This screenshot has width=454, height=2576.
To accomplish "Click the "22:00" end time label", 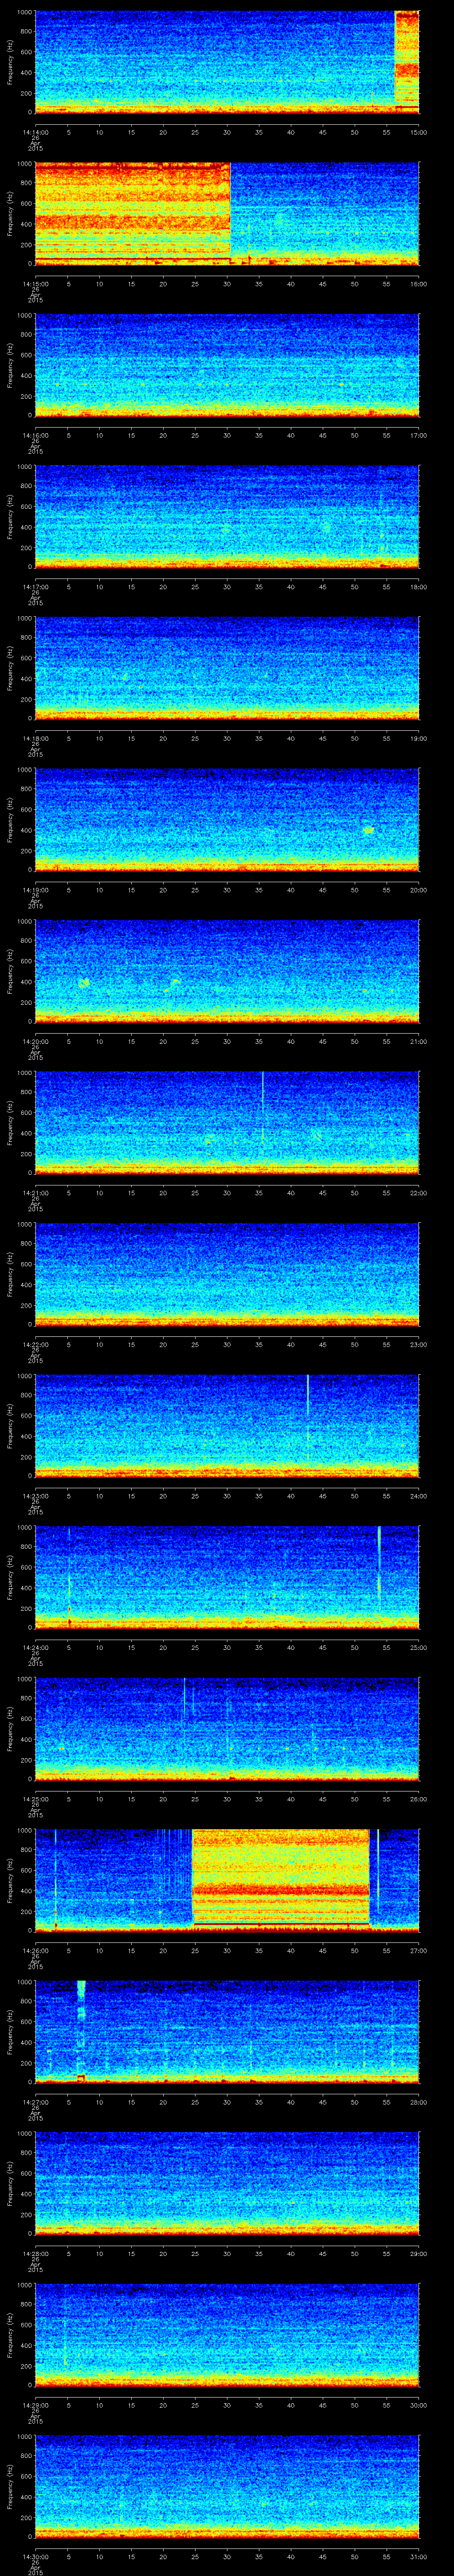I will 419,1192.
